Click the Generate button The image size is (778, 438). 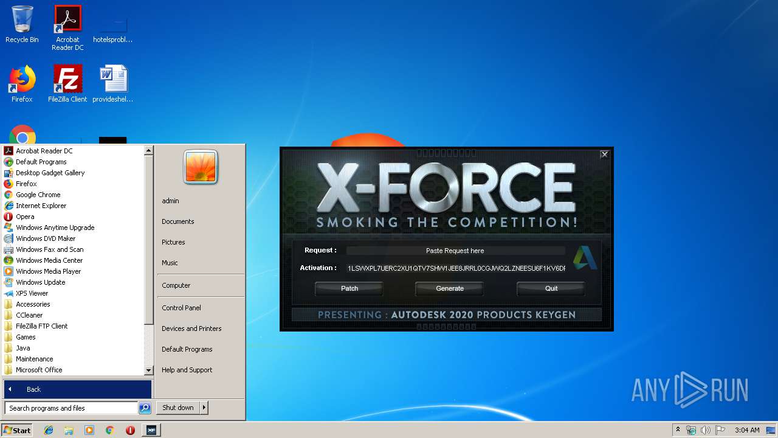(450, 288)
